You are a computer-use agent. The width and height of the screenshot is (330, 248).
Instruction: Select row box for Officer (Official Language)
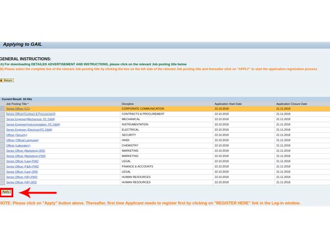click(2, 140)
